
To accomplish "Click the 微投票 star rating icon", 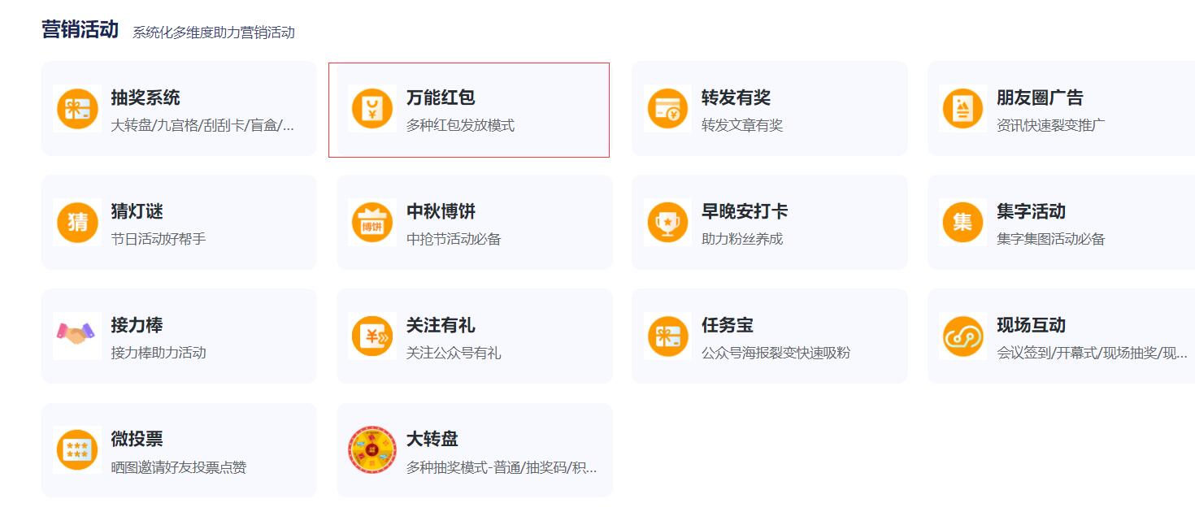I will pos(77,449).
